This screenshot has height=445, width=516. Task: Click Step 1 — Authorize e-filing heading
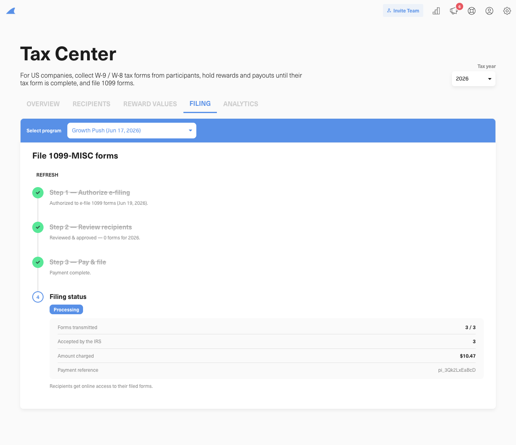90,193
